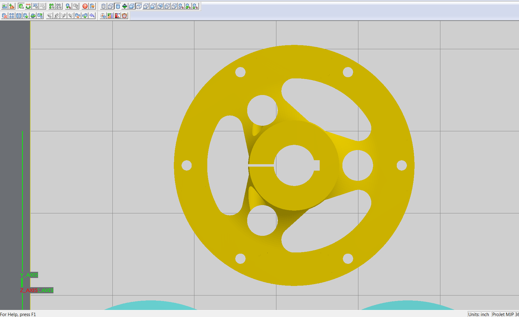Toggle the green cylinder select-part mode
Viewport: 519px width, 317px height.
pos(21,6)
